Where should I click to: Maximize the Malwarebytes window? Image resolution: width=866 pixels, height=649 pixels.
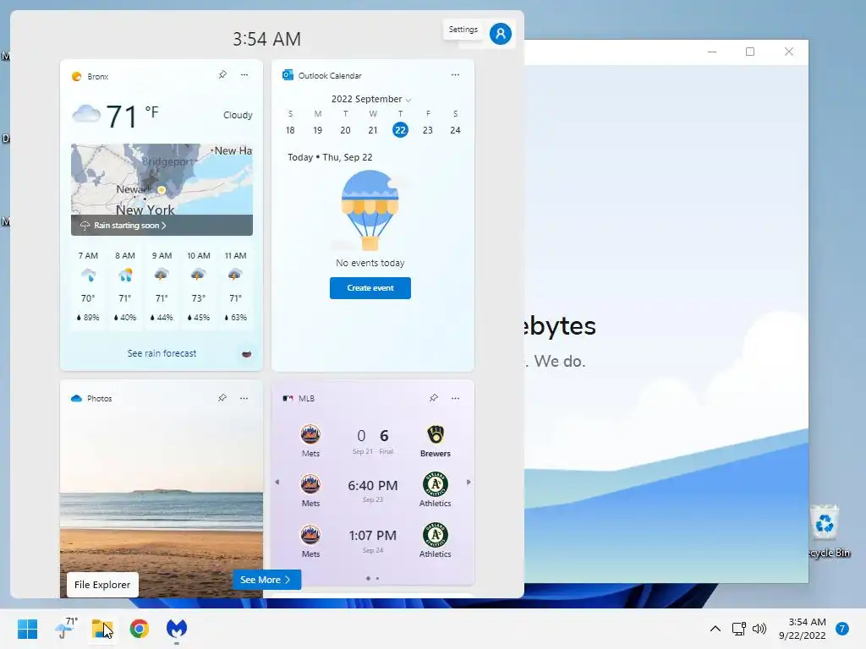(750, 52)
